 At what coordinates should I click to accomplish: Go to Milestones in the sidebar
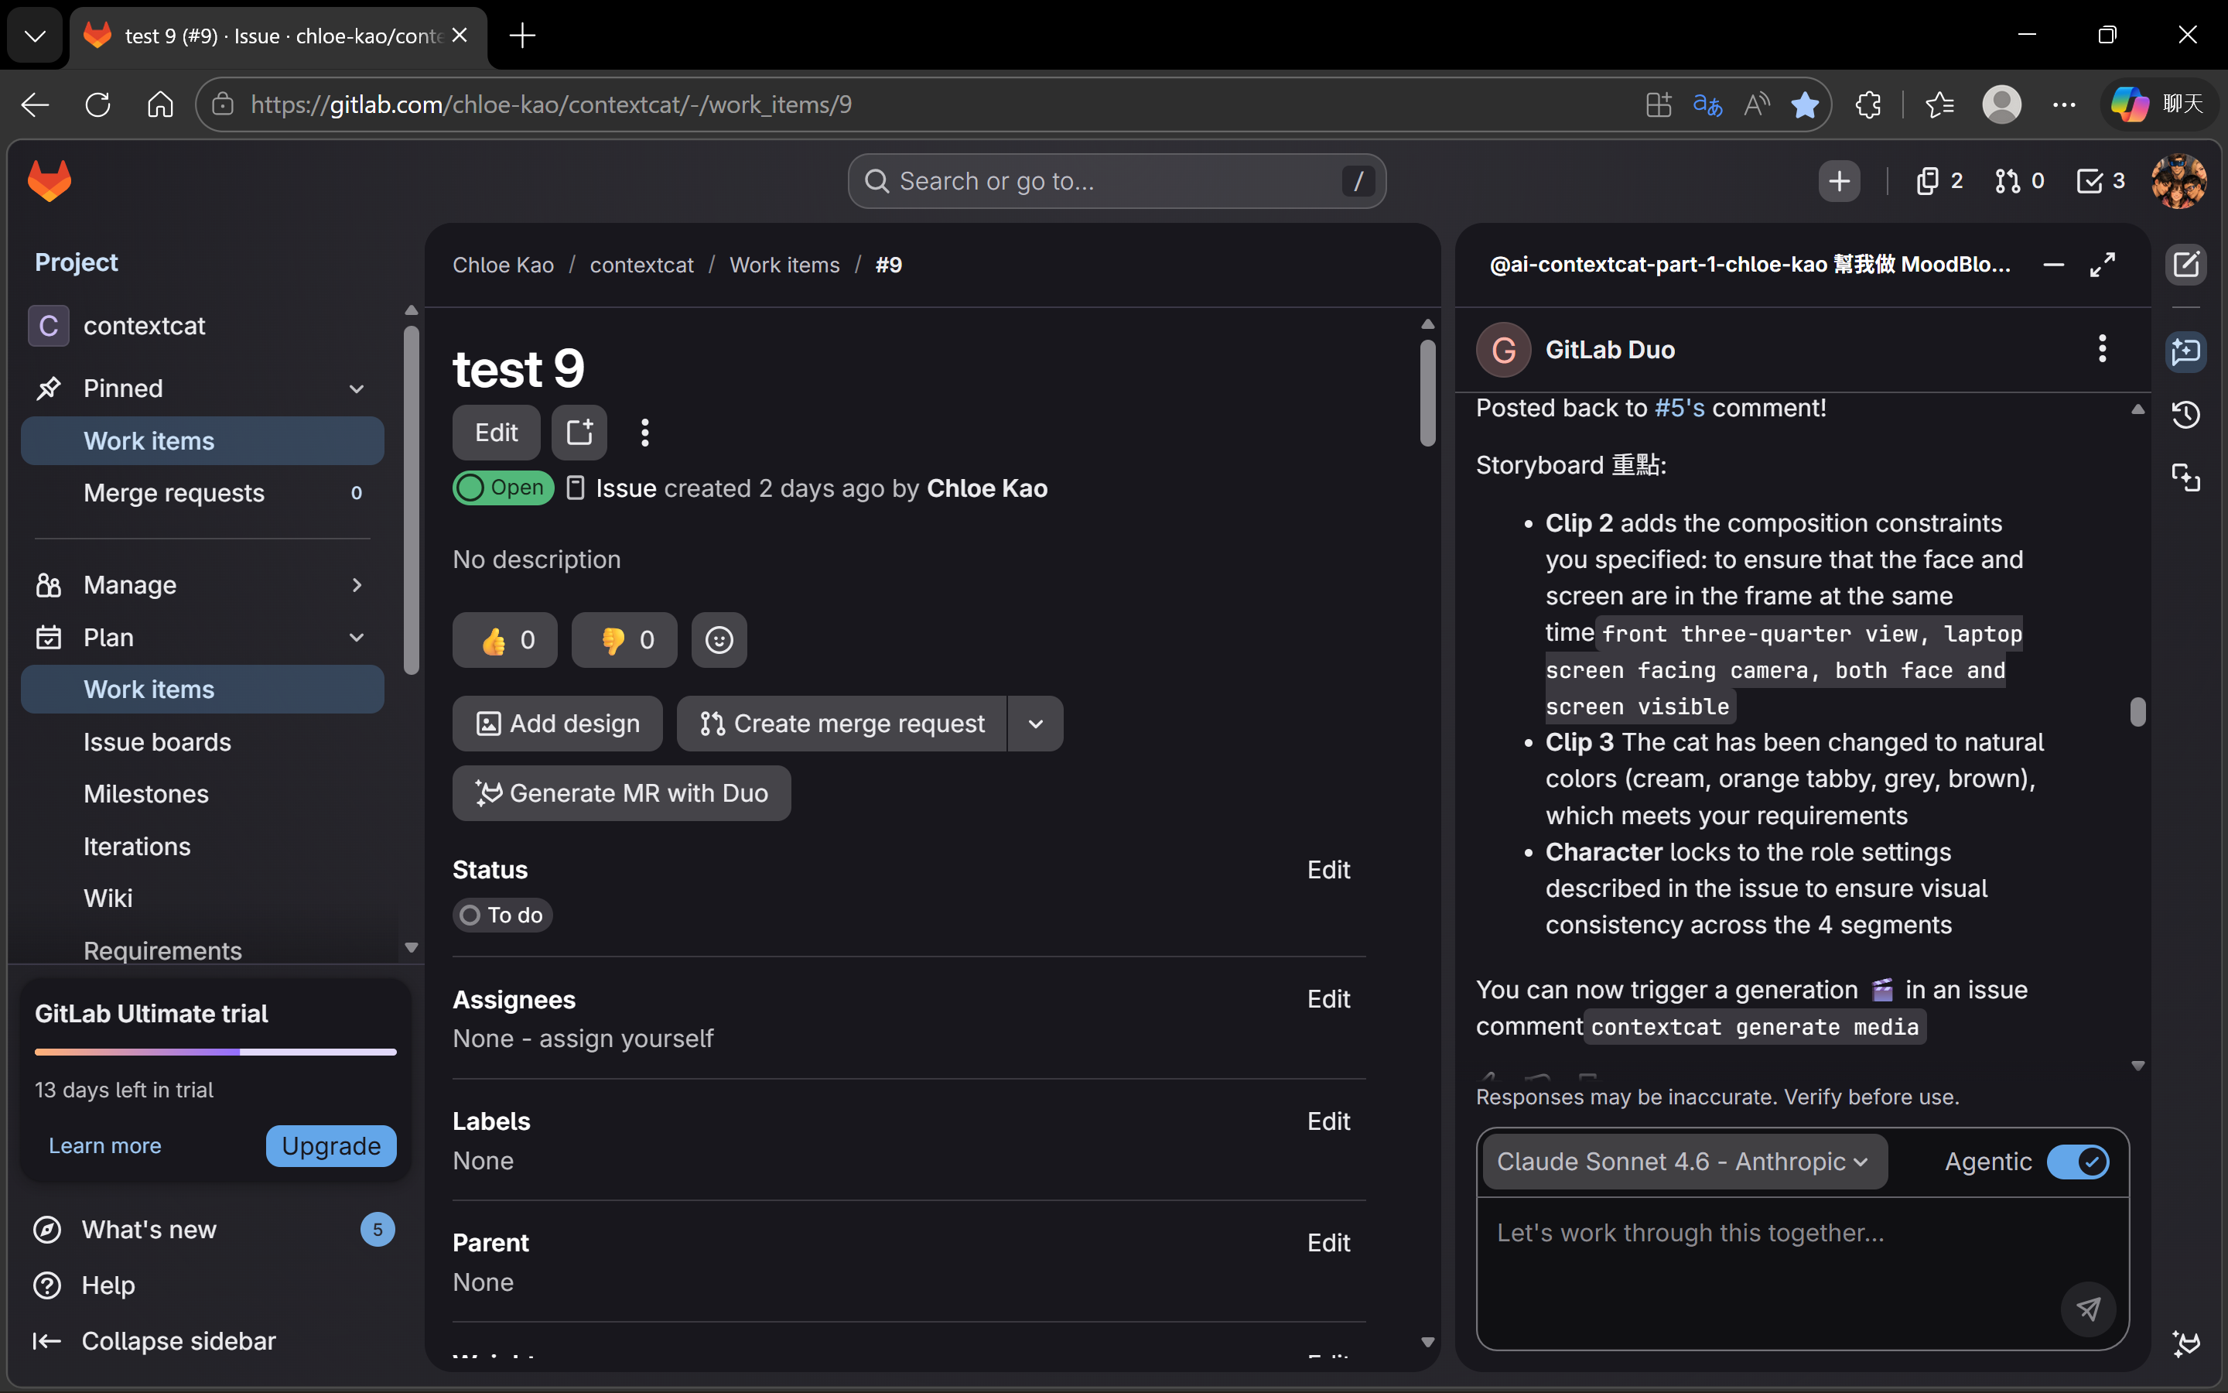pyautogui.click(x=146, y=794)
